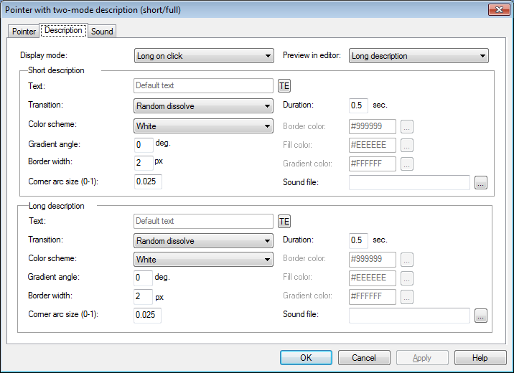The width and height of the screenshot is (514, 373).
Task: Browse for Short description sound file
Action: (481, 183)
